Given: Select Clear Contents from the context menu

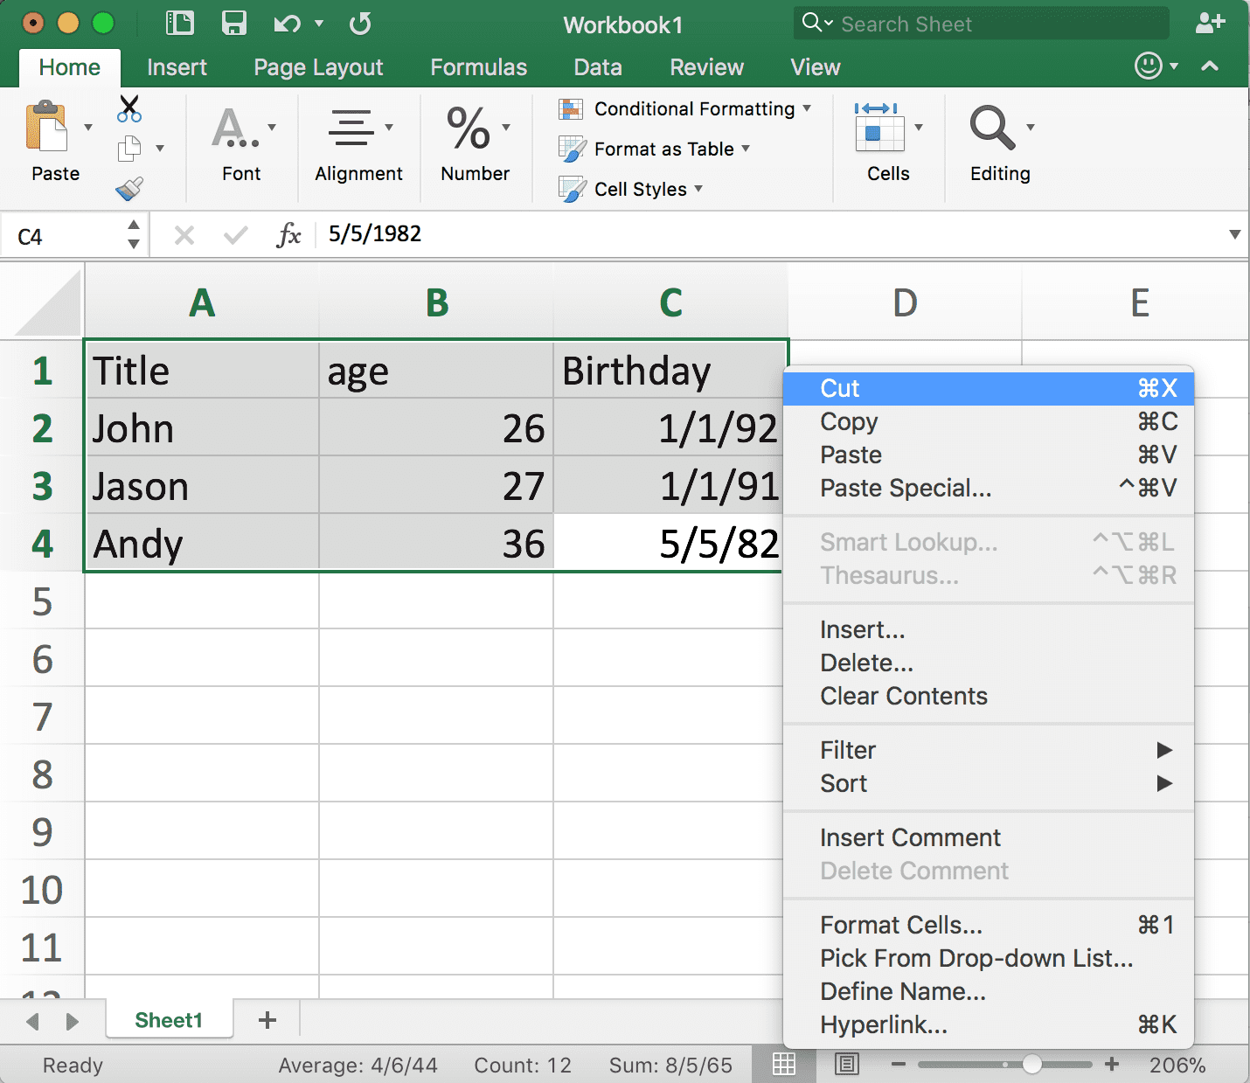Looking at the screenshot, I should pyautogui.click(x=903, y=696).
